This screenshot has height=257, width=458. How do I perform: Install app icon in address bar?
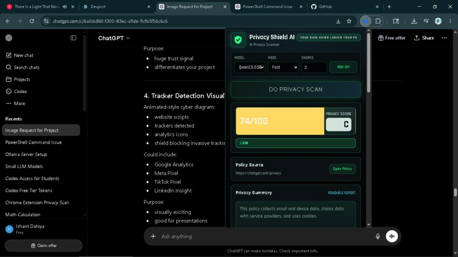[x=338, y=21]
